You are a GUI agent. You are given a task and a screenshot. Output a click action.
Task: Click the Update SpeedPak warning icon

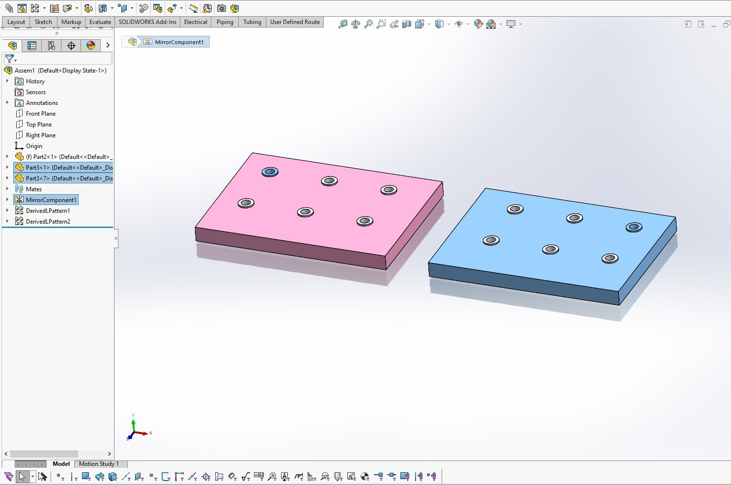(207, 8)
